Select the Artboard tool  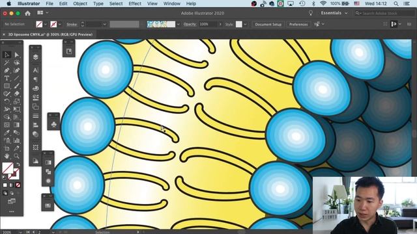7,148
